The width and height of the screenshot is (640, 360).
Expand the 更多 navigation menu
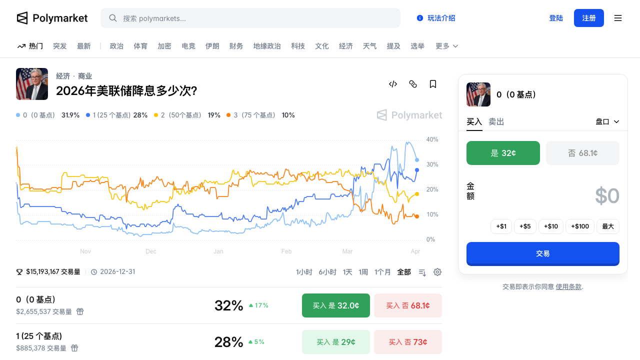(x=446, y=45)
